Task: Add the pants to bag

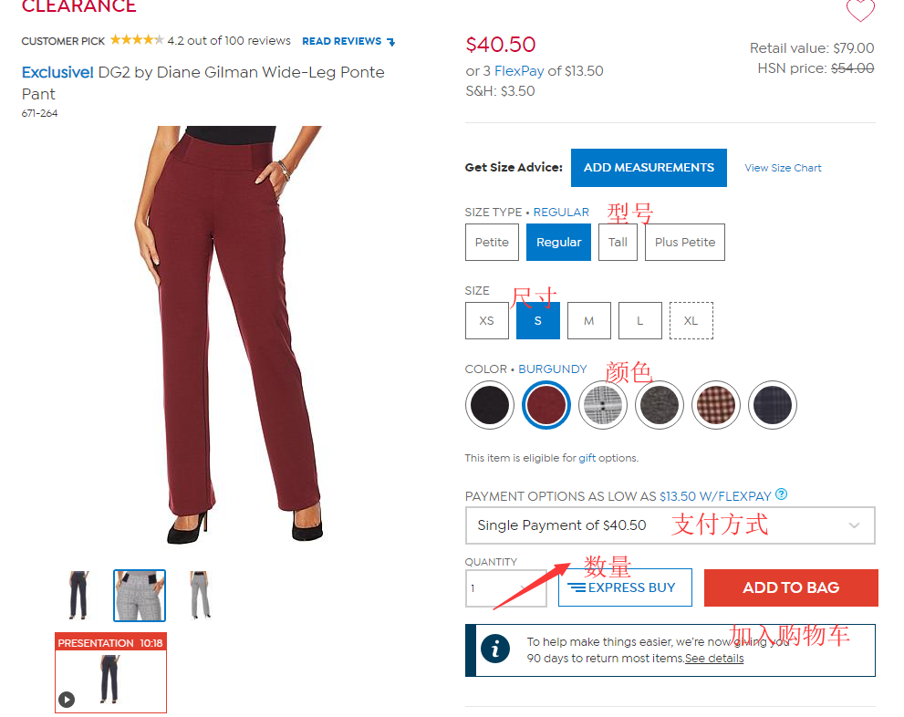Action: pos(790,587)
